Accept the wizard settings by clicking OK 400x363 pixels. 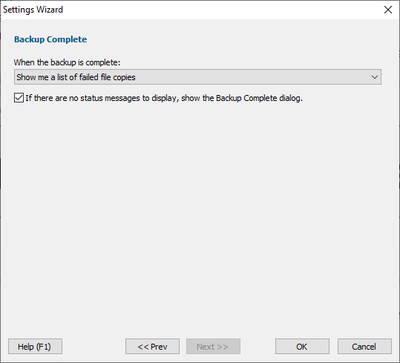(x=302, y=347)
